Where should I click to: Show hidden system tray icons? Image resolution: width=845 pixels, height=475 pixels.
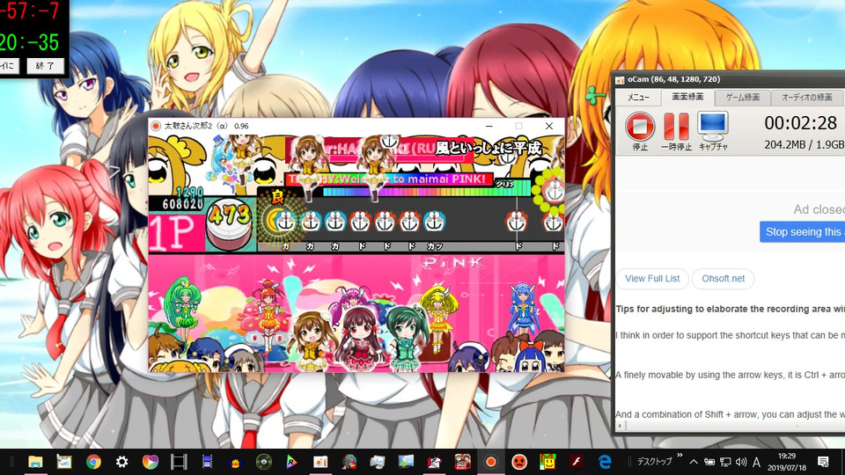pyautogui.click(x=694, y=462)
